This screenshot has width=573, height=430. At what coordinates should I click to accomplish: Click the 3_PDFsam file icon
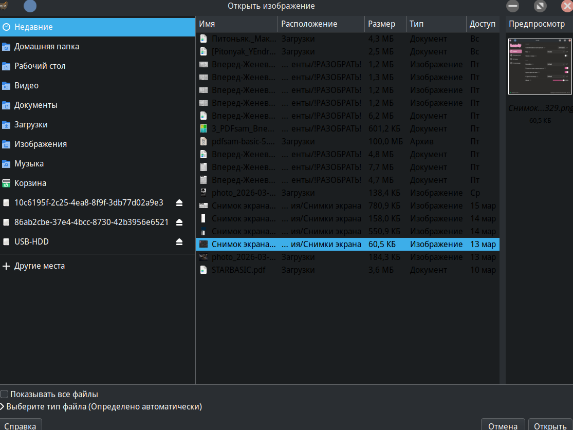point(204,128)
